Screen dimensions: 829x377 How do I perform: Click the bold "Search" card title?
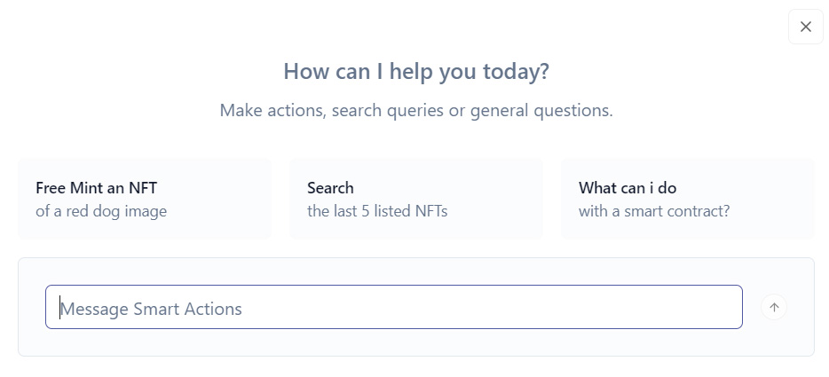coord(330,187)
